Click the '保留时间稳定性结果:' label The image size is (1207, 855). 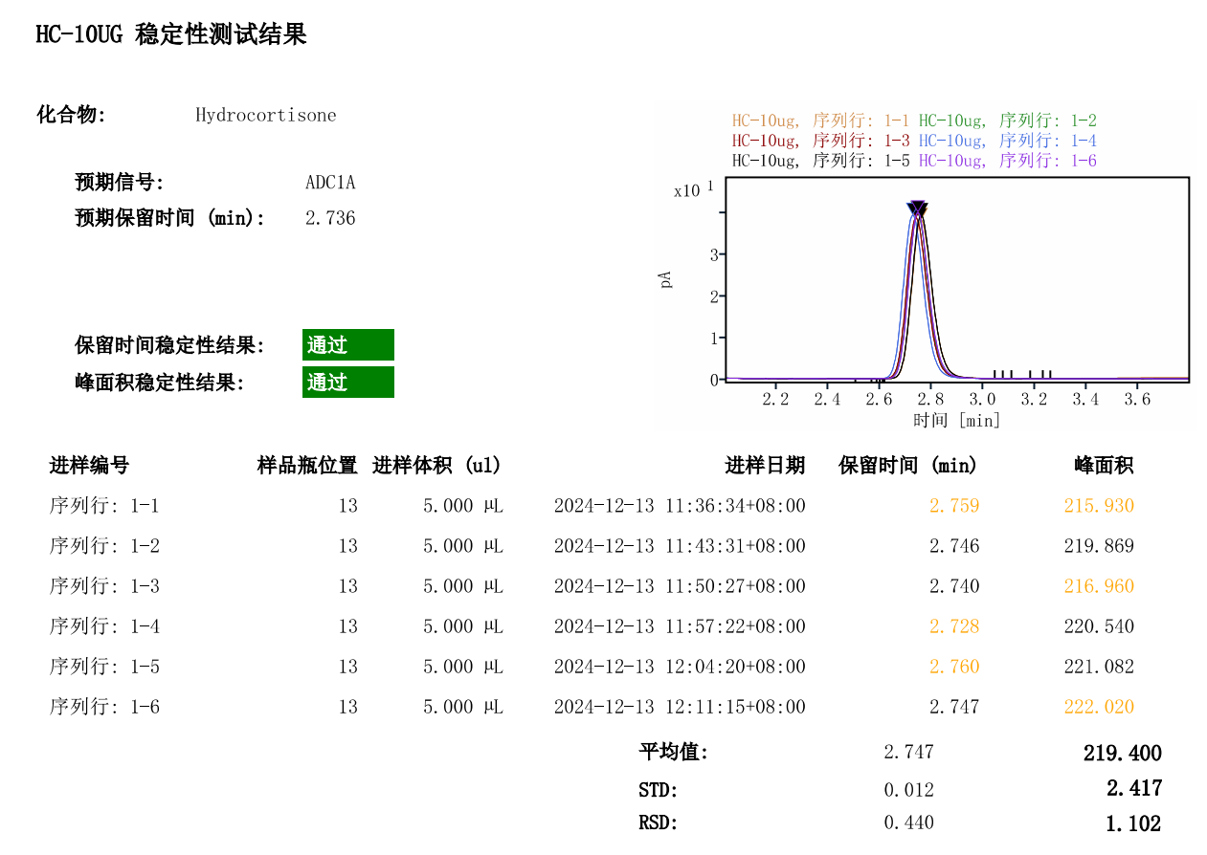click(x=170, y=345)
